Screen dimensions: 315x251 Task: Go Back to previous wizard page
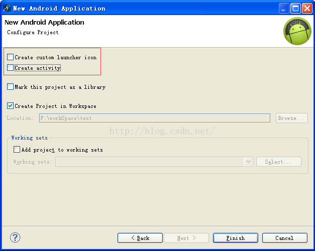(x=140, y=238)
